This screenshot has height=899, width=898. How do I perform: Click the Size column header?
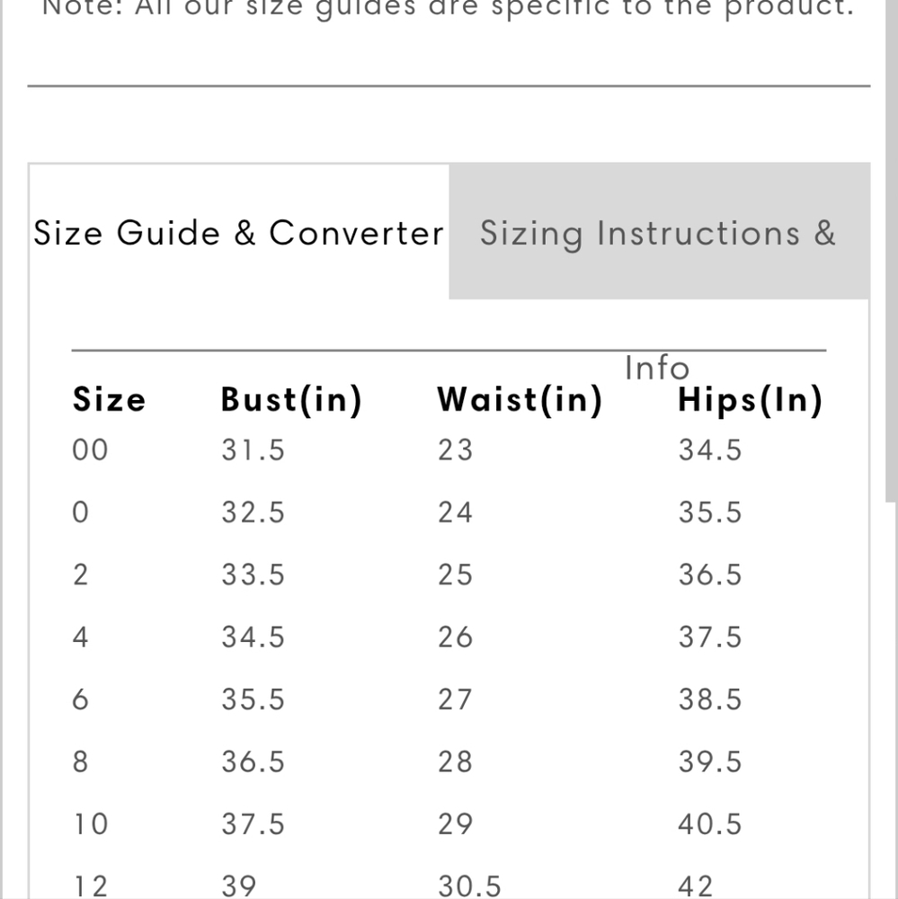click(x=109, y=399)
